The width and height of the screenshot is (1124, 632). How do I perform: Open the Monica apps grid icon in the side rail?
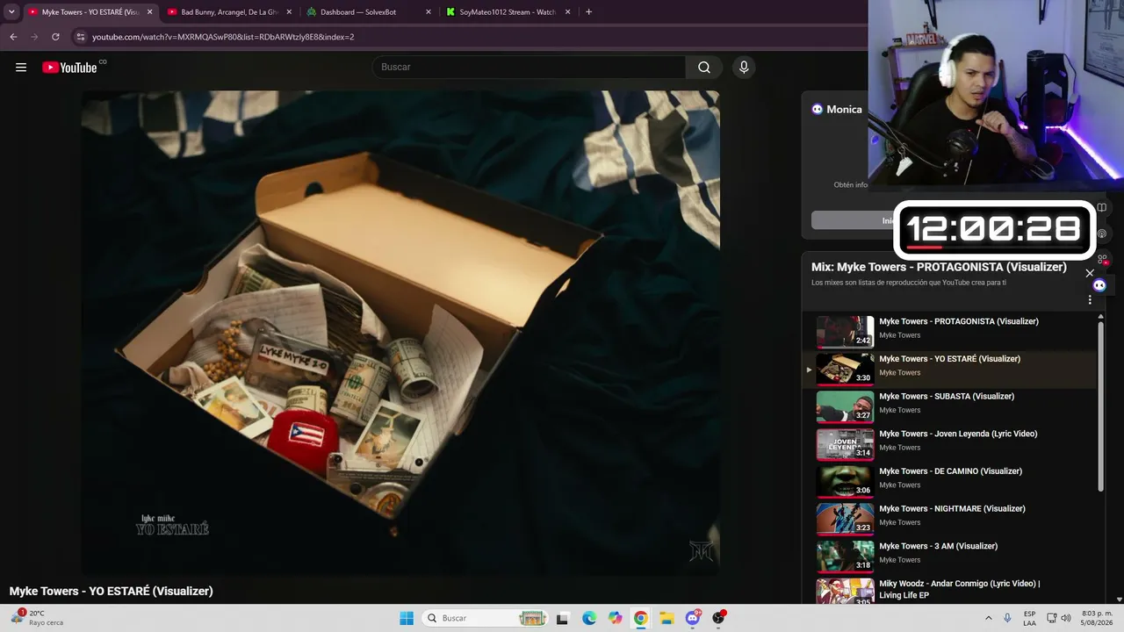click(x=1102, y=259)
